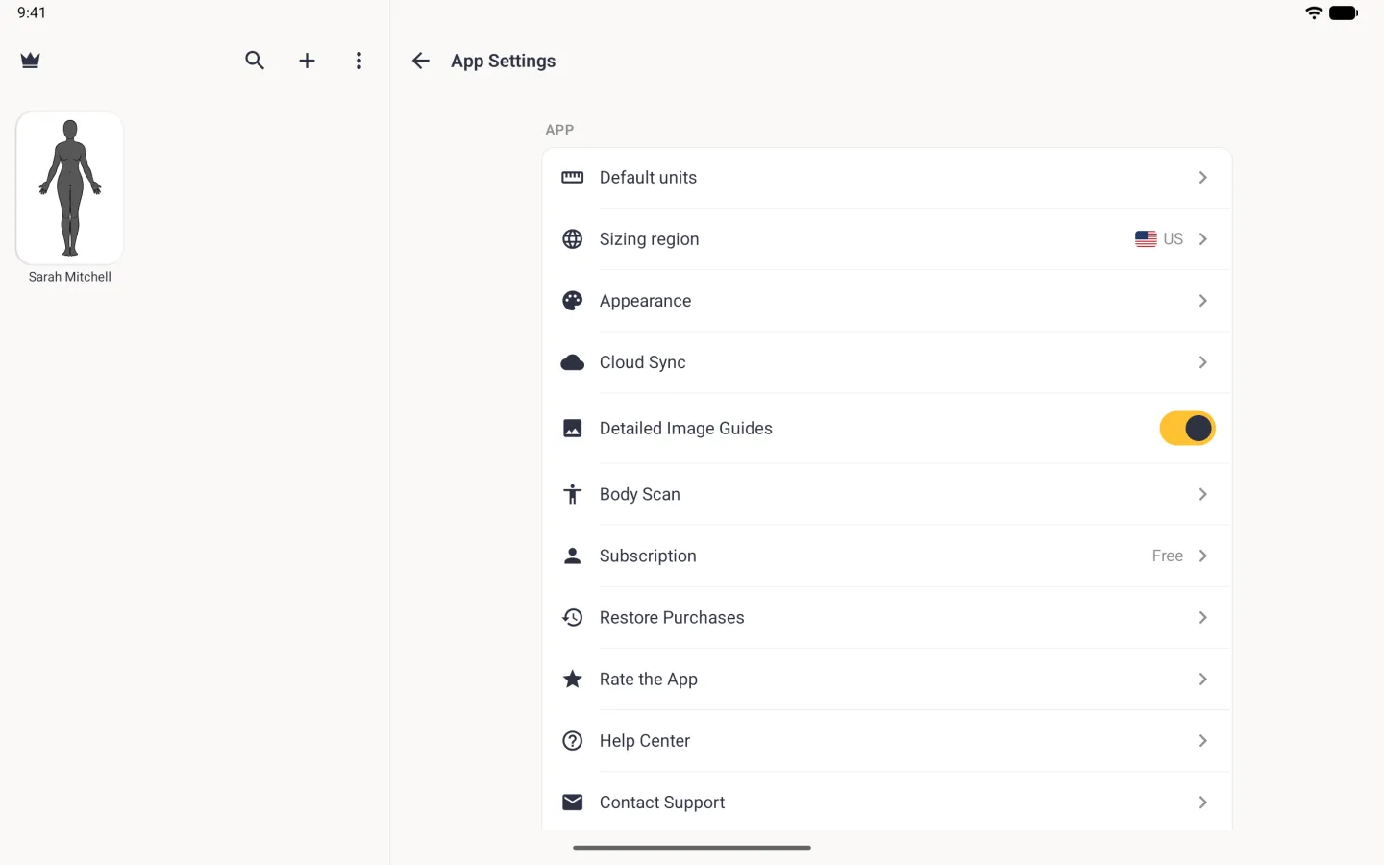
Task: Click the App Settings title
Action: [x=504, y=61]
